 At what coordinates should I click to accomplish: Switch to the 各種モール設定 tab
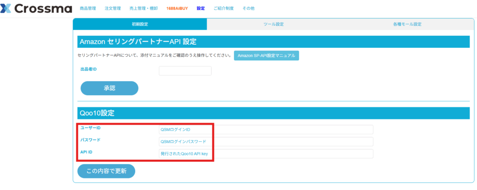coord(407,24)
